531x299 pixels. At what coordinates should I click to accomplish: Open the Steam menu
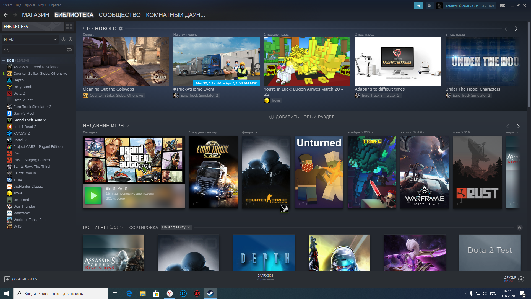pyautogui.click(x=8, y=5)
